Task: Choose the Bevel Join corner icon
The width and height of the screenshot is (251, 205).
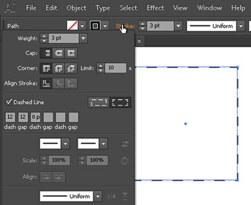Action: tap(71, 68)
